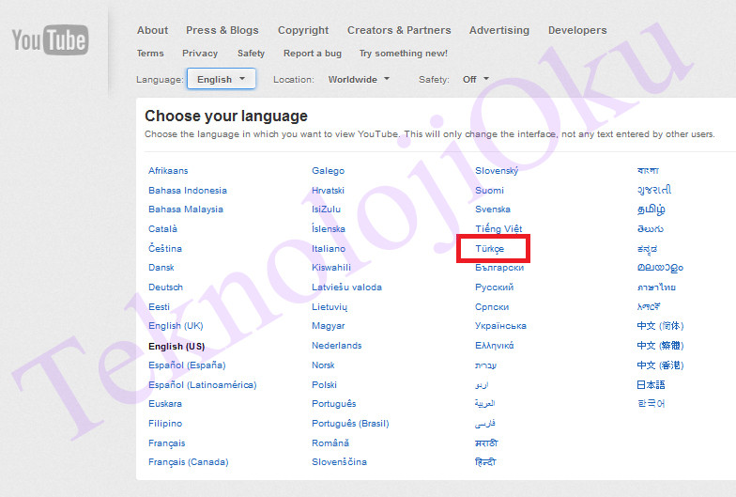Select Ελληνικά language

pos(494,346)
